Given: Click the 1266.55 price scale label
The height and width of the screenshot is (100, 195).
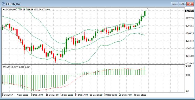Looking at the screenshot, I should point(190,26).
